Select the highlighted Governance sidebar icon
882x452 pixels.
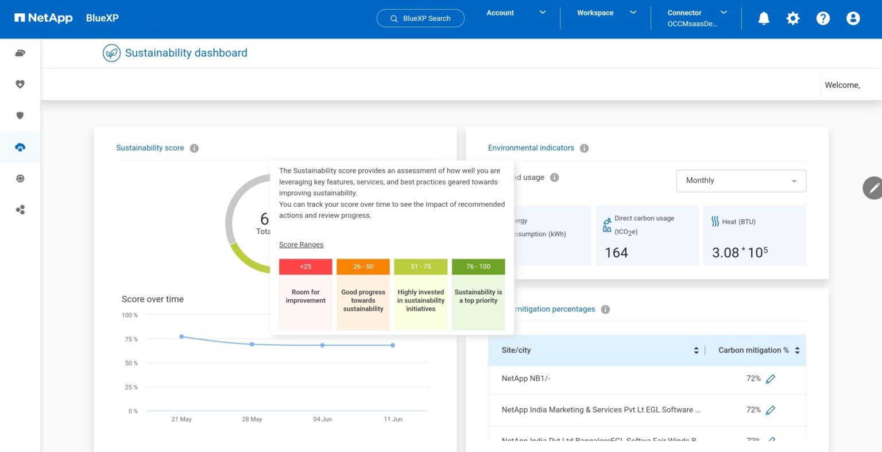pos(20,147)
